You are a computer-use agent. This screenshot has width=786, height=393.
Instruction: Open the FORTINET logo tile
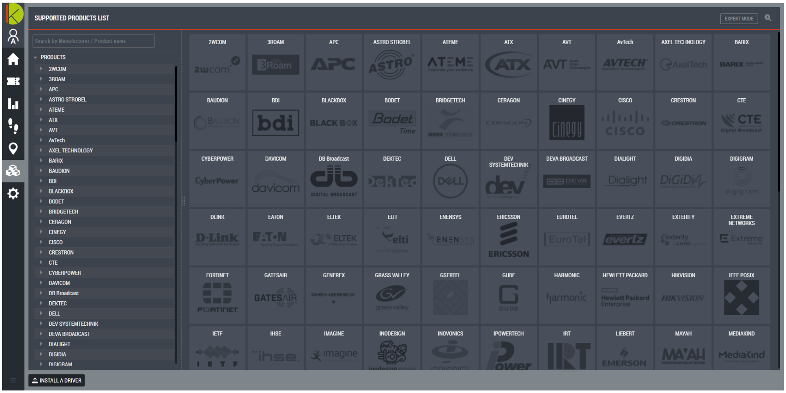(x=217, y=296)
